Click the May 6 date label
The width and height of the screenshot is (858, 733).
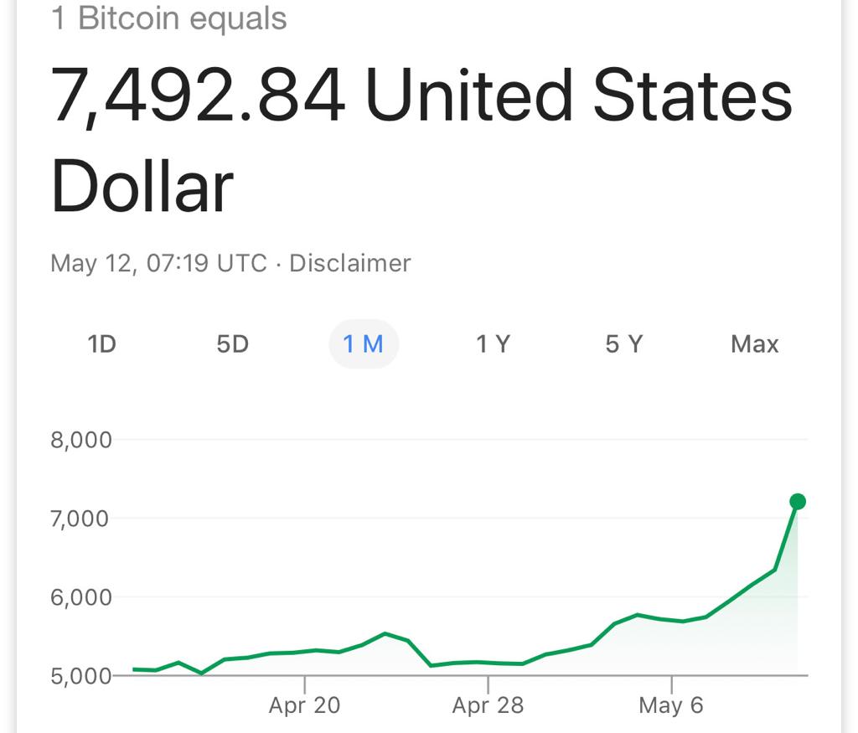click(670, 705)
